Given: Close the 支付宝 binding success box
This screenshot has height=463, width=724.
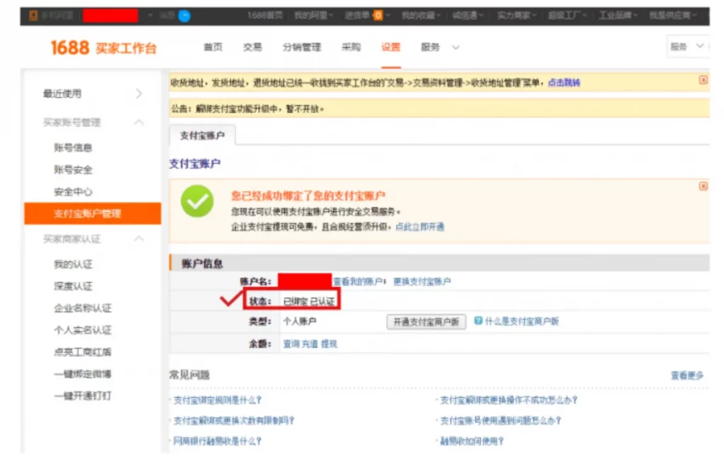Looking at the screenshot, I should pos(703,186).
